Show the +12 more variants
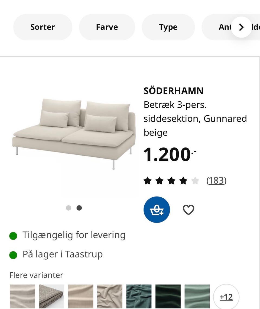 pyautogui.click(x=226, y=297)
